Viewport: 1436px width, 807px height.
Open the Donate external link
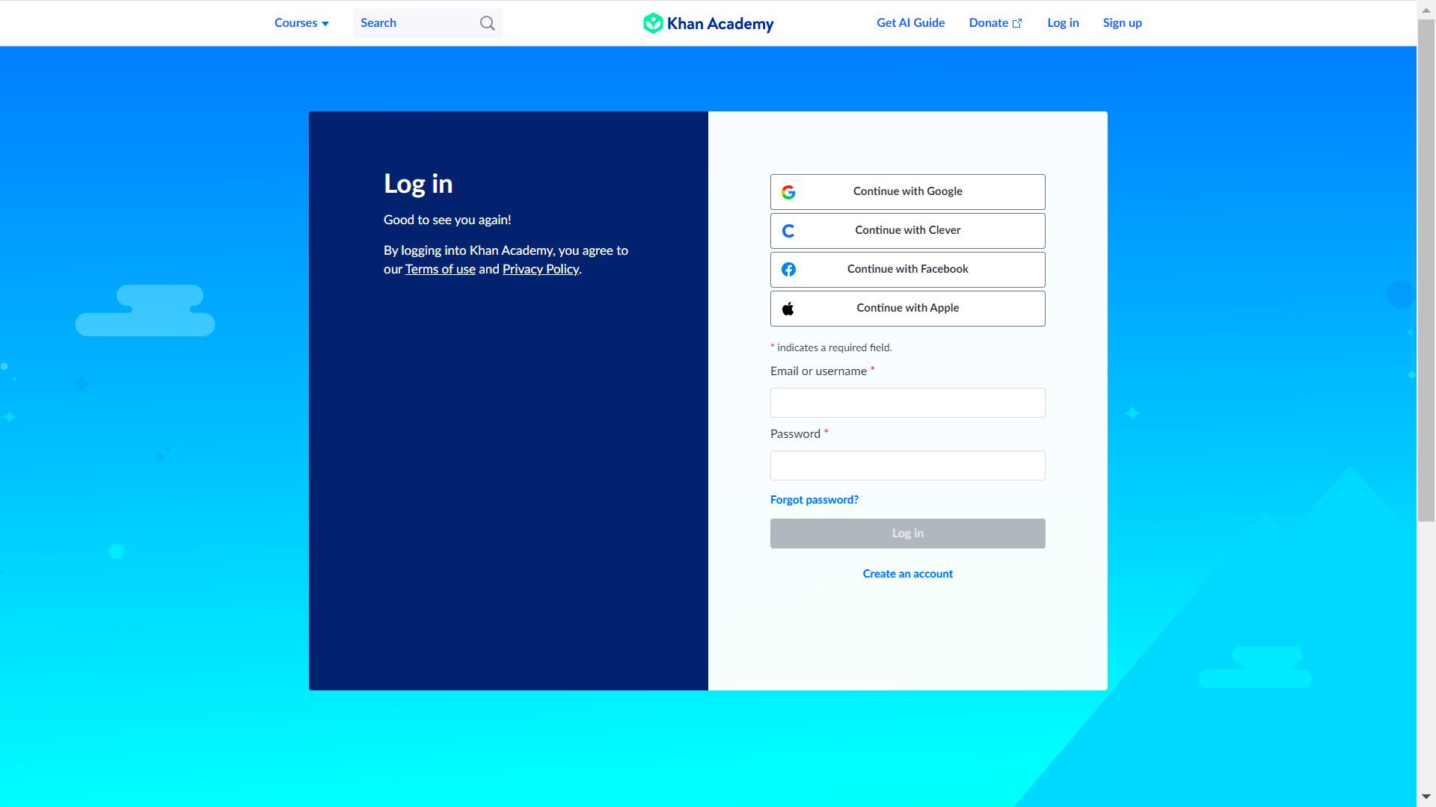(x=995, y=22)
